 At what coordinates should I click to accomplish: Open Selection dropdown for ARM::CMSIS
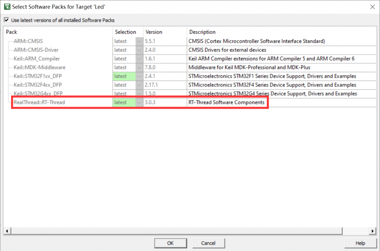click(x=139, y=41)
